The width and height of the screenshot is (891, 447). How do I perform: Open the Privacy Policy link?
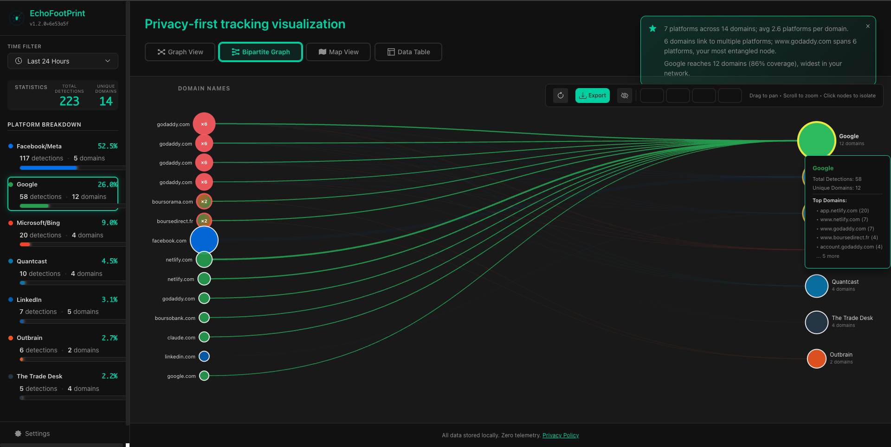pyautogui.click(x=561, y=435)
